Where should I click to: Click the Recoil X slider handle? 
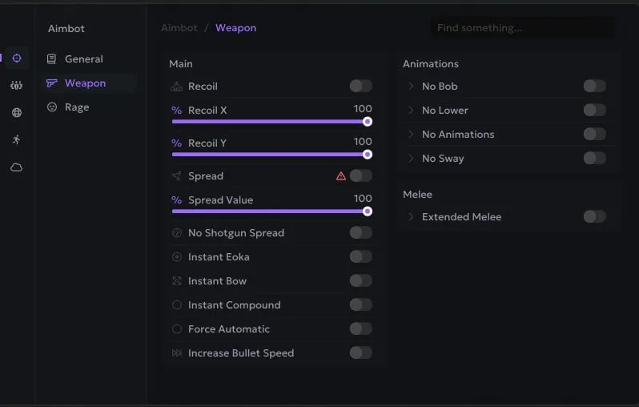[368, 122]
